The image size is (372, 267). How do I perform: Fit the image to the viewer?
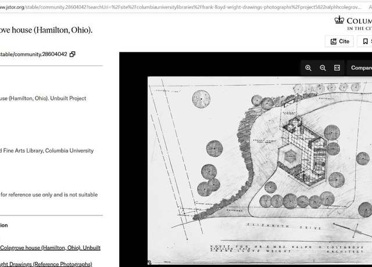pos(337,68)
